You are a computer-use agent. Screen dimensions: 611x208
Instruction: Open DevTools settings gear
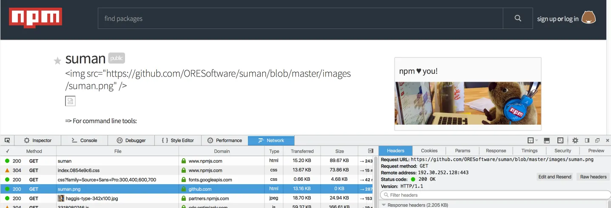tap(575, 140)
